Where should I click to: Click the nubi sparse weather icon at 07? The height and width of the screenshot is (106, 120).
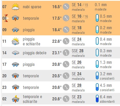tap(15, 7)
